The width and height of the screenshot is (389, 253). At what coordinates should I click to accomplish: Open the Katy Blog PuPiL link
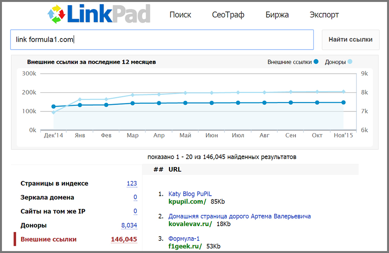(190, 194)
